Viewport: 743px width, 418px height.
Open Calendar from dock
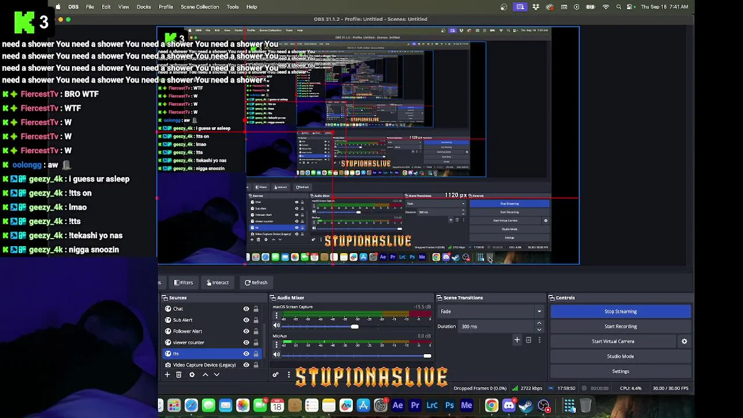(x=277, y=406)
